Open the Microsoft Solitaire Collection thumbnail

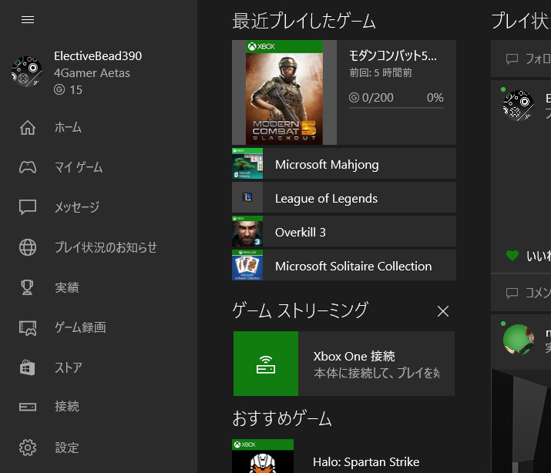tap(247, 265)
